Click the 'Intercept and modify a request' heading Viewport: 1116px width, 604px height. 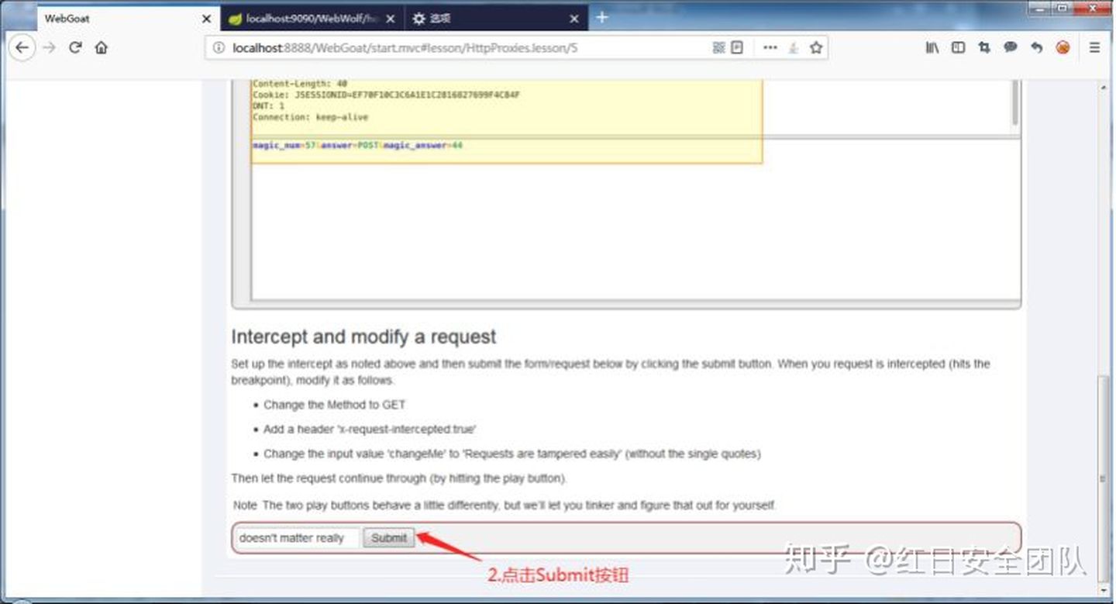point(363,337)
